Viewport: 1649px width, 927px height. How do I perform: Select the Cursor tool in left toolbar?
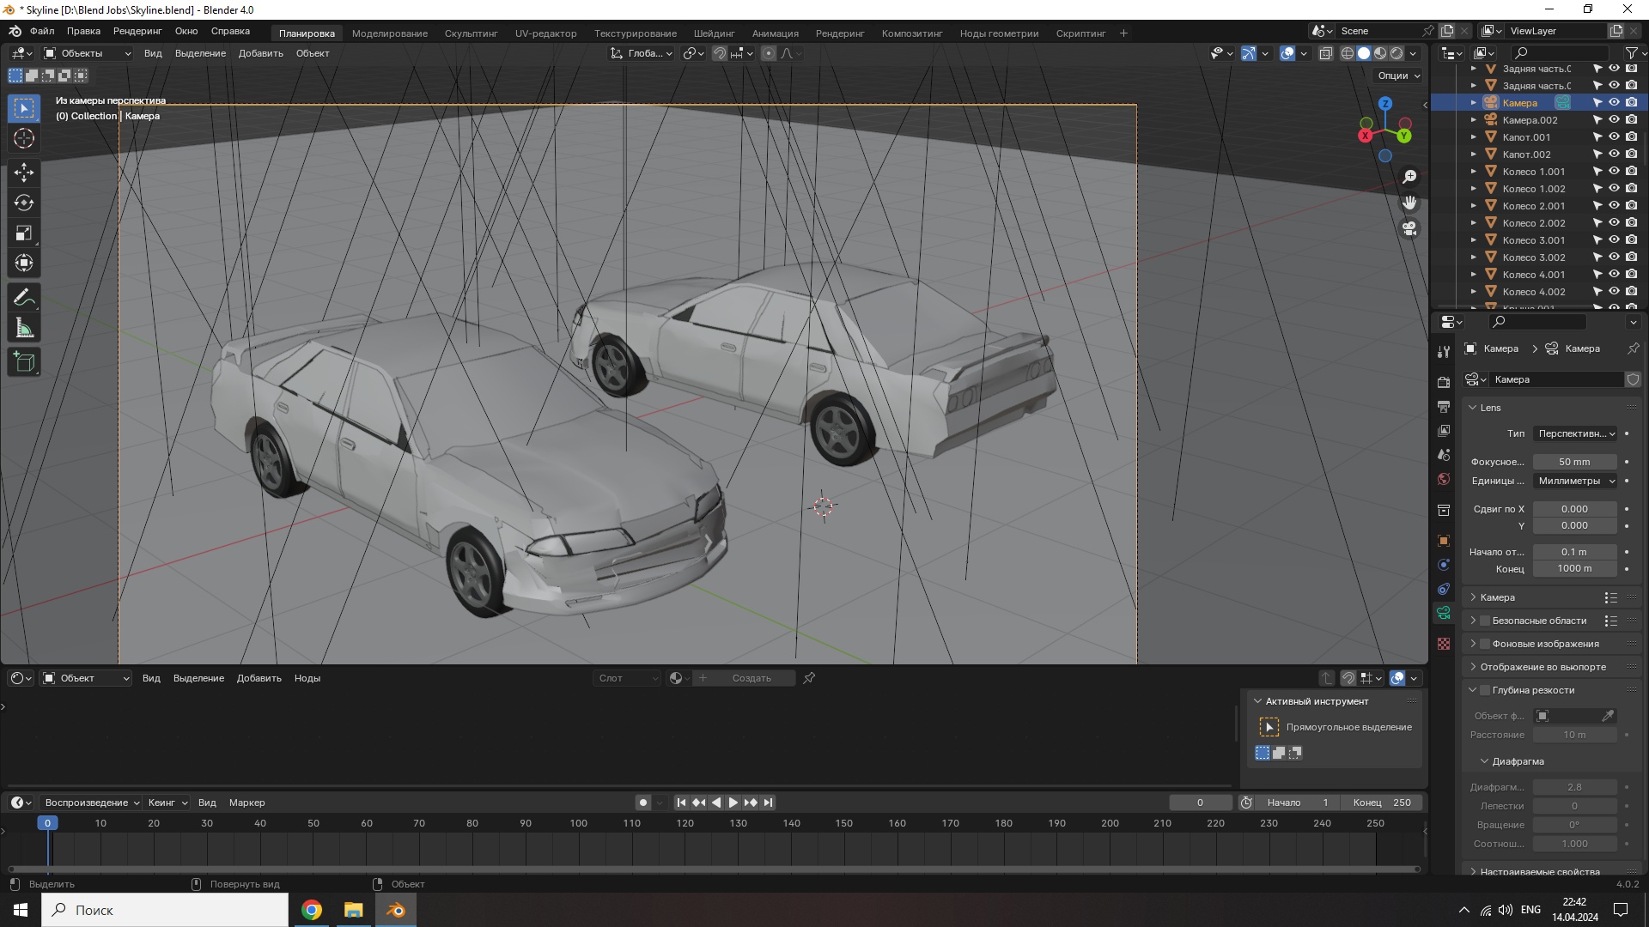(x=24, y=138)
